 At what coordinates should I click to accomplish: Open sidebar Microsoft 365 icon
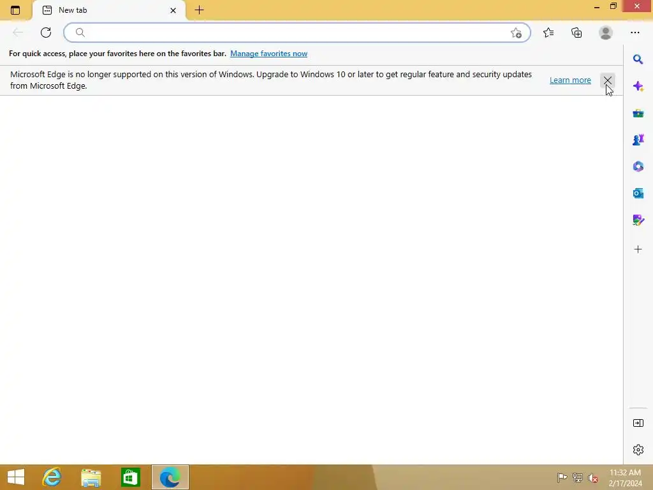click(x=638, y=167)
